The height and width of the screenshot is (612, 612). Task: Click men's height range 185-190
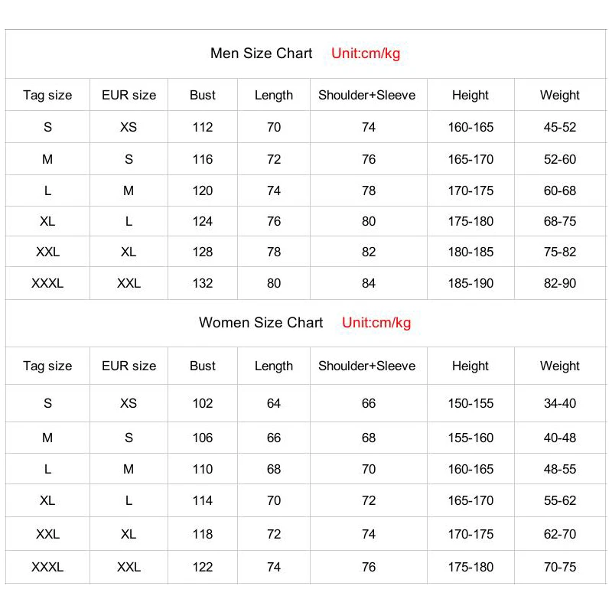pyautogui.click(x=470, y=283)
